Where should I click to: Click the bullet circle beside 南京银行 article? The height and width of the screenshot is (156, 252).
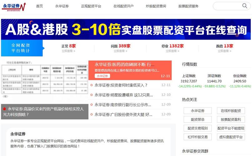coord(91,105)
